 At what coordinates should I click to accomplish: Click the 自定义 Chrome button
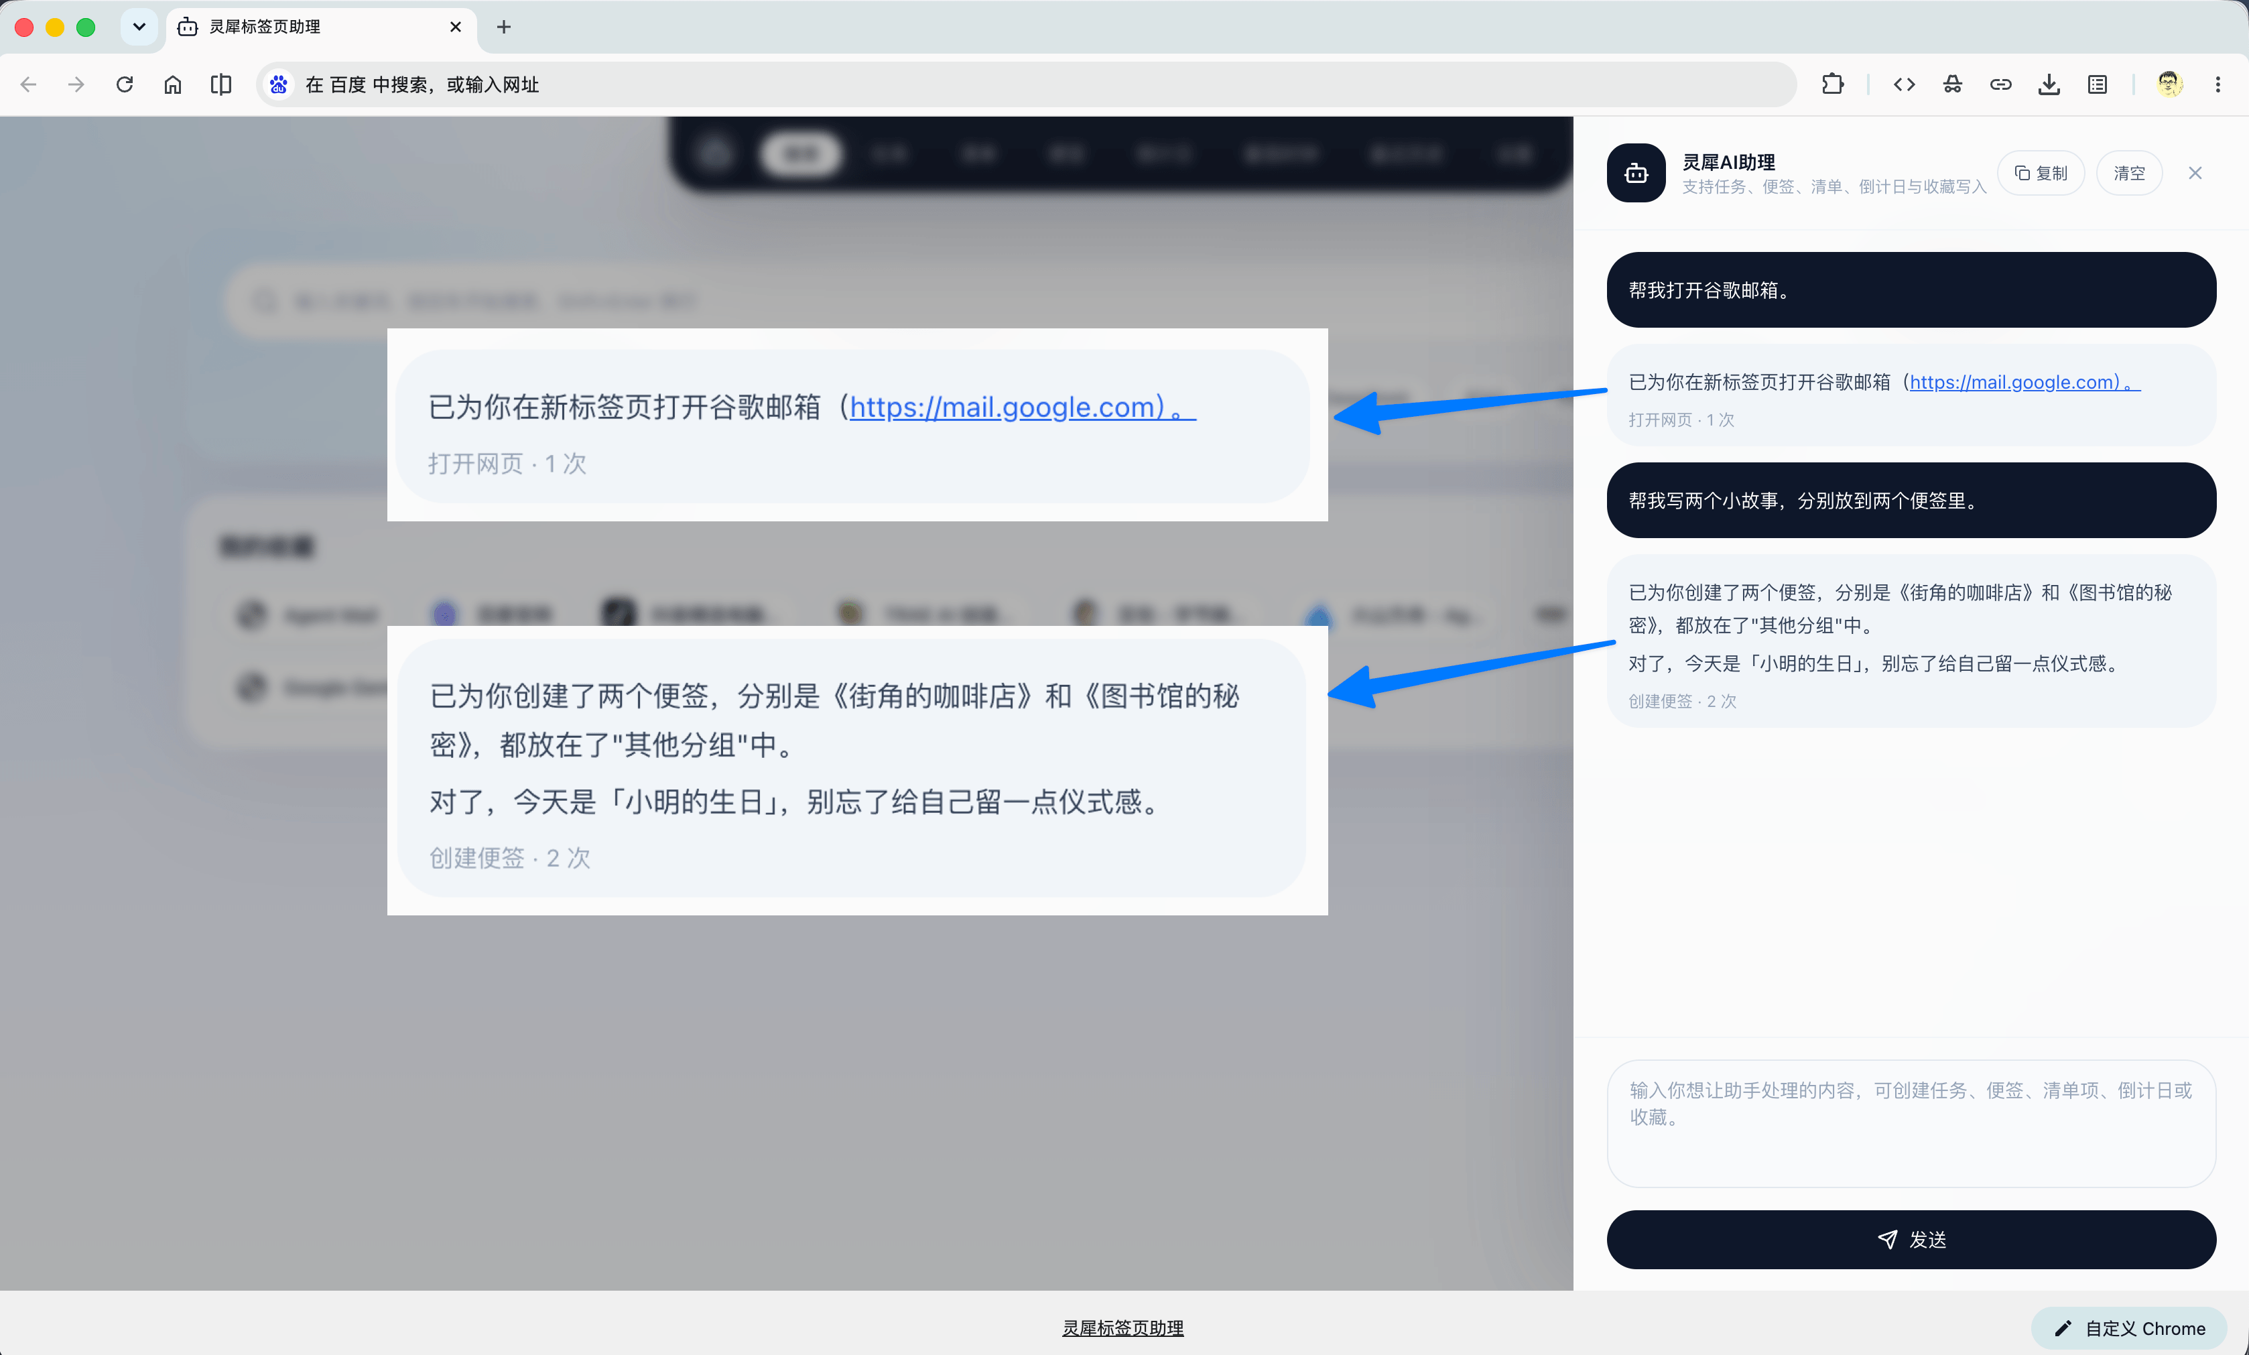click(x=2130, y=1329)
